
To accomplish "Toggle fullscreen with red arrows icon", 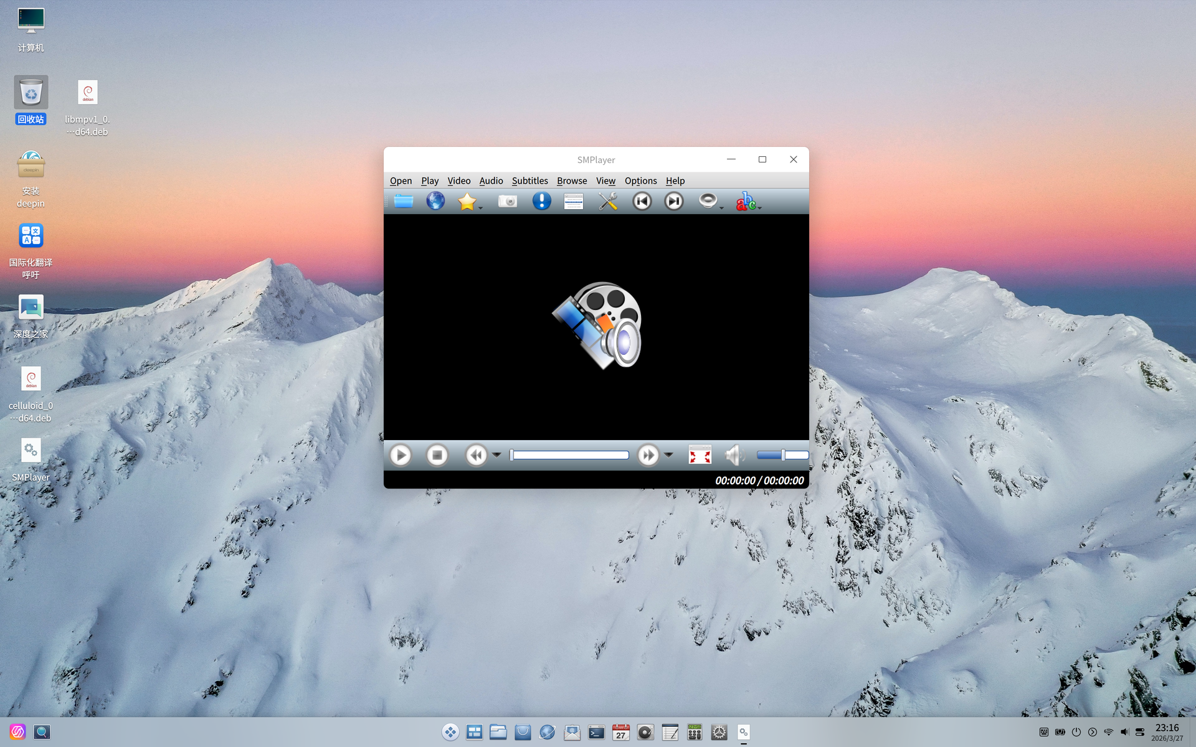I will pos(700,455).
